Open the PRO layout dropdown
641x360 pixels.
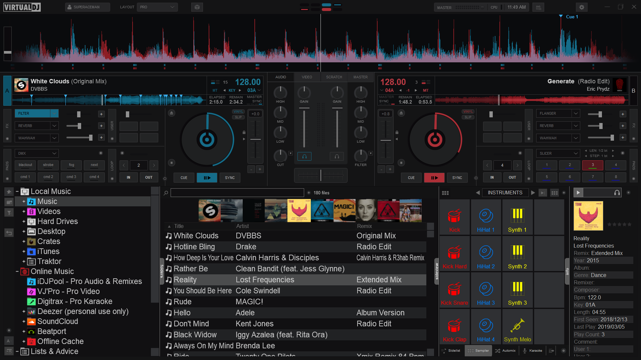[157, 7]
